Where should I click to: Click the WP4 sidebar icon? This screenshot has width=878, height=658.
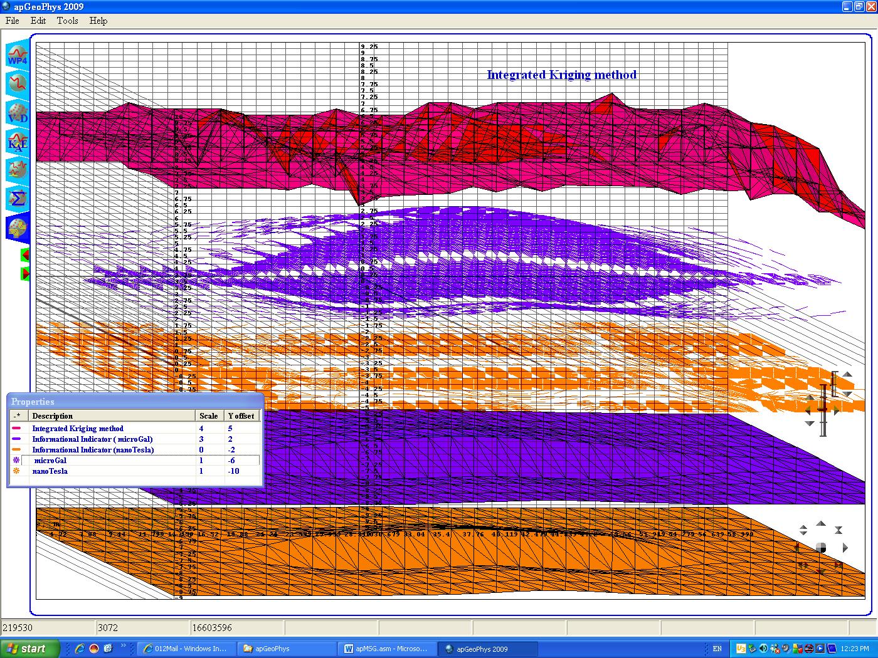click(x=18, y=55)
